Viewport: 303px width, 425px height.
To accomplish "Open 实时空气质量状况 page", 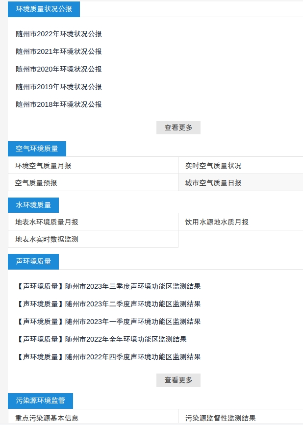I will (213, 166).
